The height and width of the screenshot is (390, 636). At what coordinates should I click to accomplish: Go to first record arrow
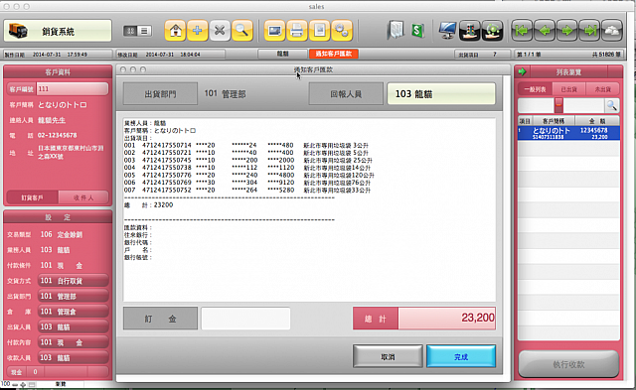pos(522,31)
